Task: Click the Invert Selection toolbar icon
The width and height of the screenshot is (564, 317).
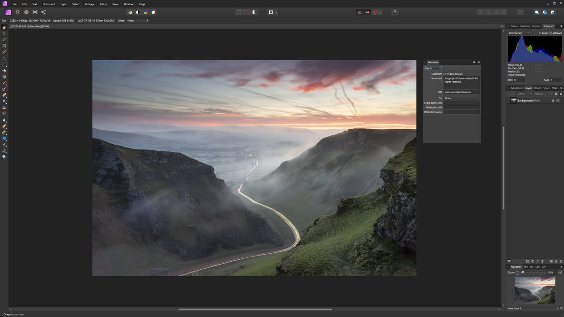Action: pyautogui.click(x=254, y=12)
